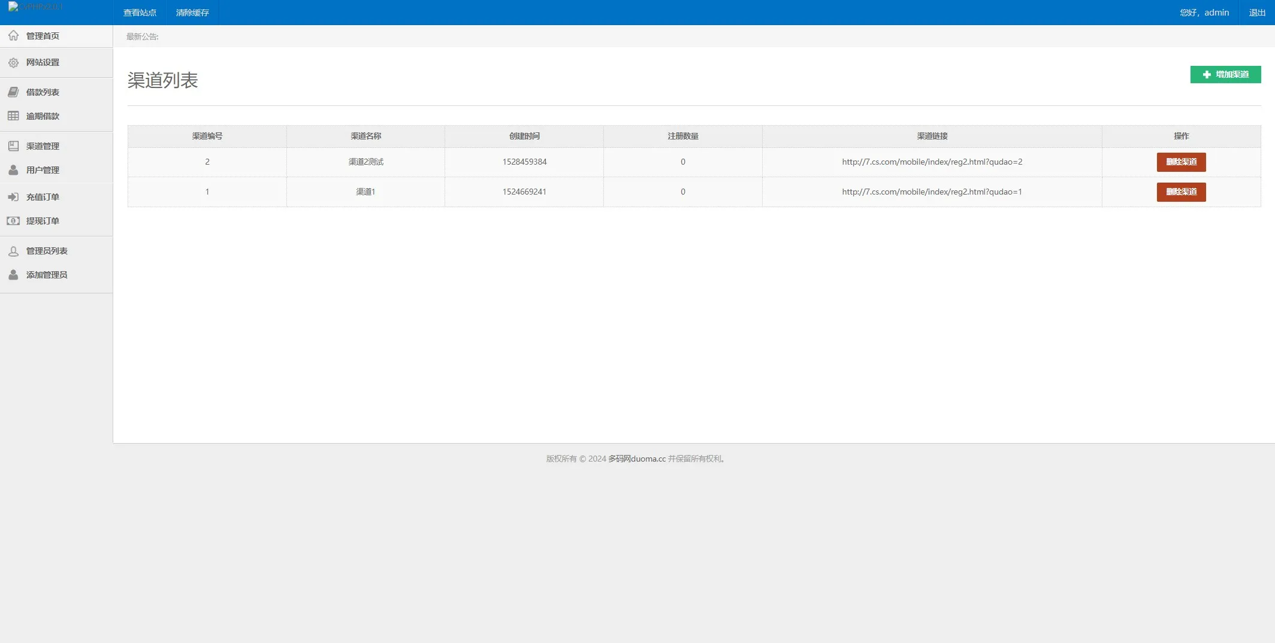Click the sign-in arrow icon for 充值订单
Screen dimensions: 1275x643
(13, 197)
